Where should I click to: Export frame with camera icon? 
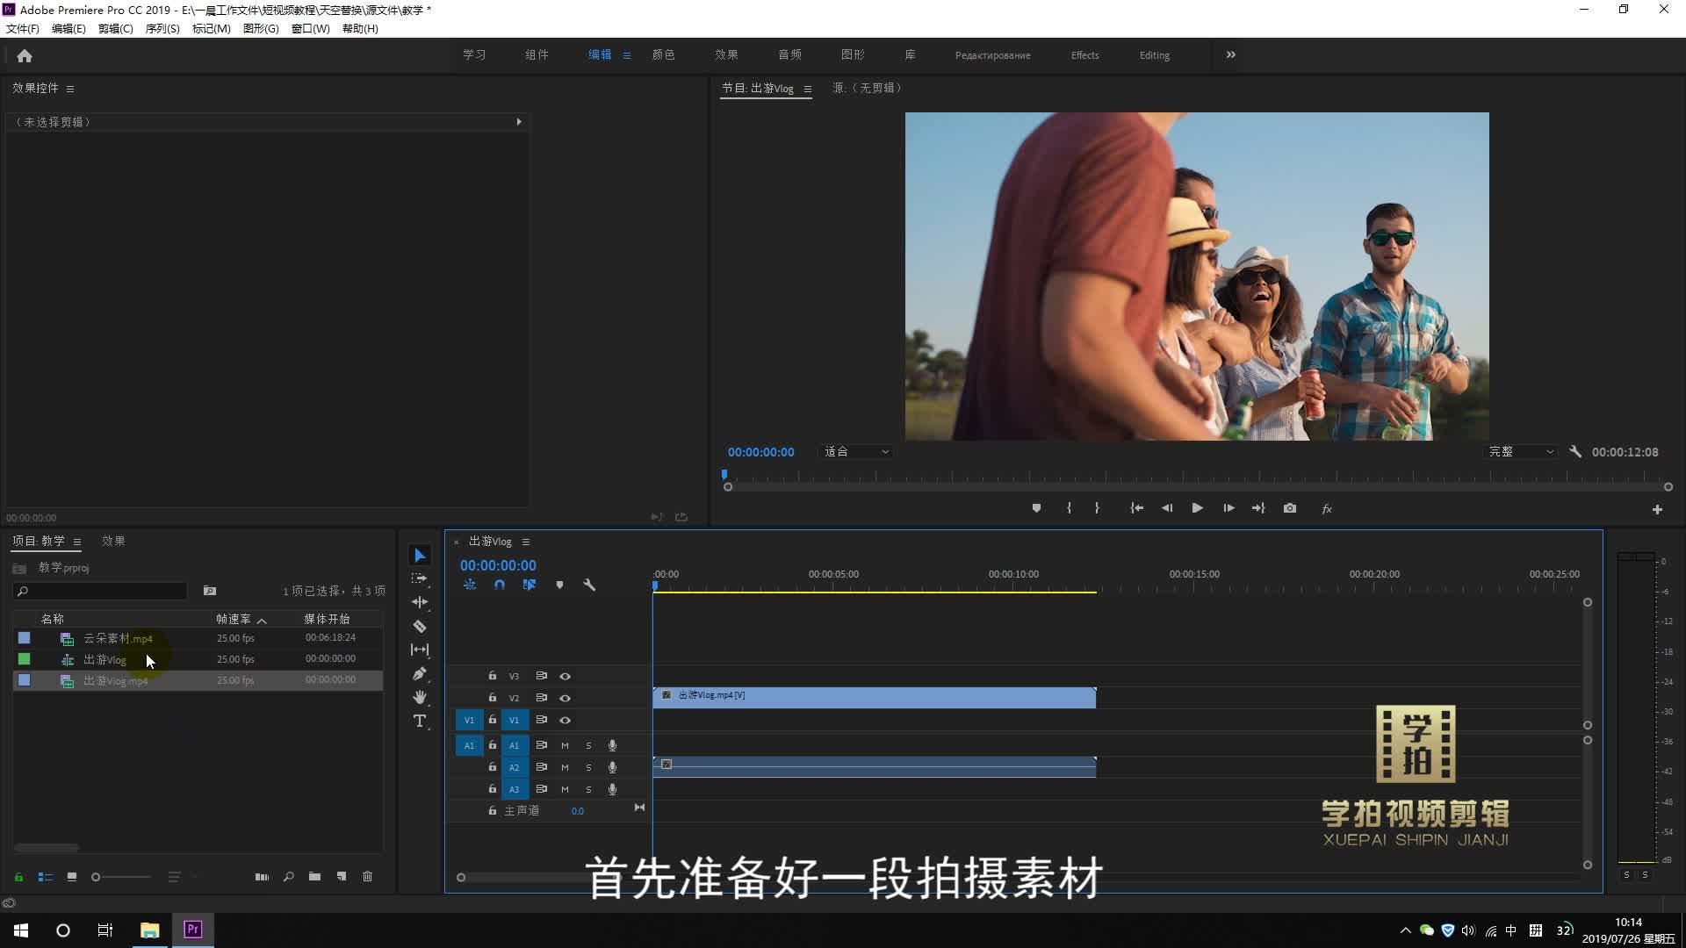click(1290, 508)
